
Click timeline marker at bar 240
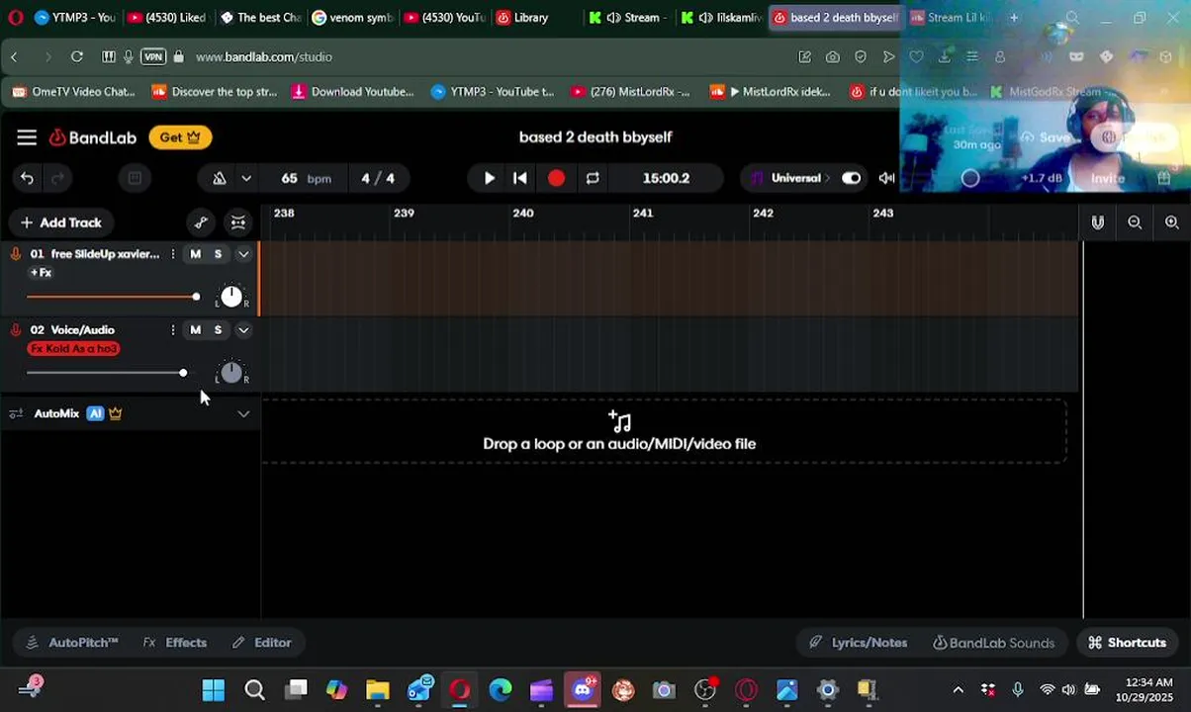pos(523,213)
